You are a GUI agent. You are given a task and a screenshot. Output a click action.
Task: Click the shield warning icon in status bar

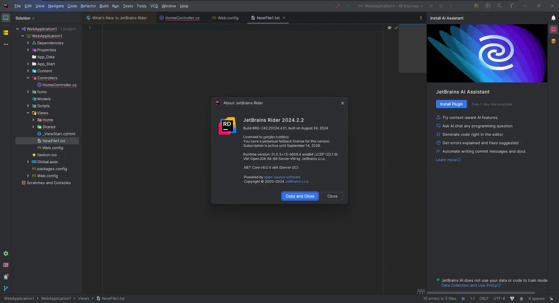click(512, 299)
